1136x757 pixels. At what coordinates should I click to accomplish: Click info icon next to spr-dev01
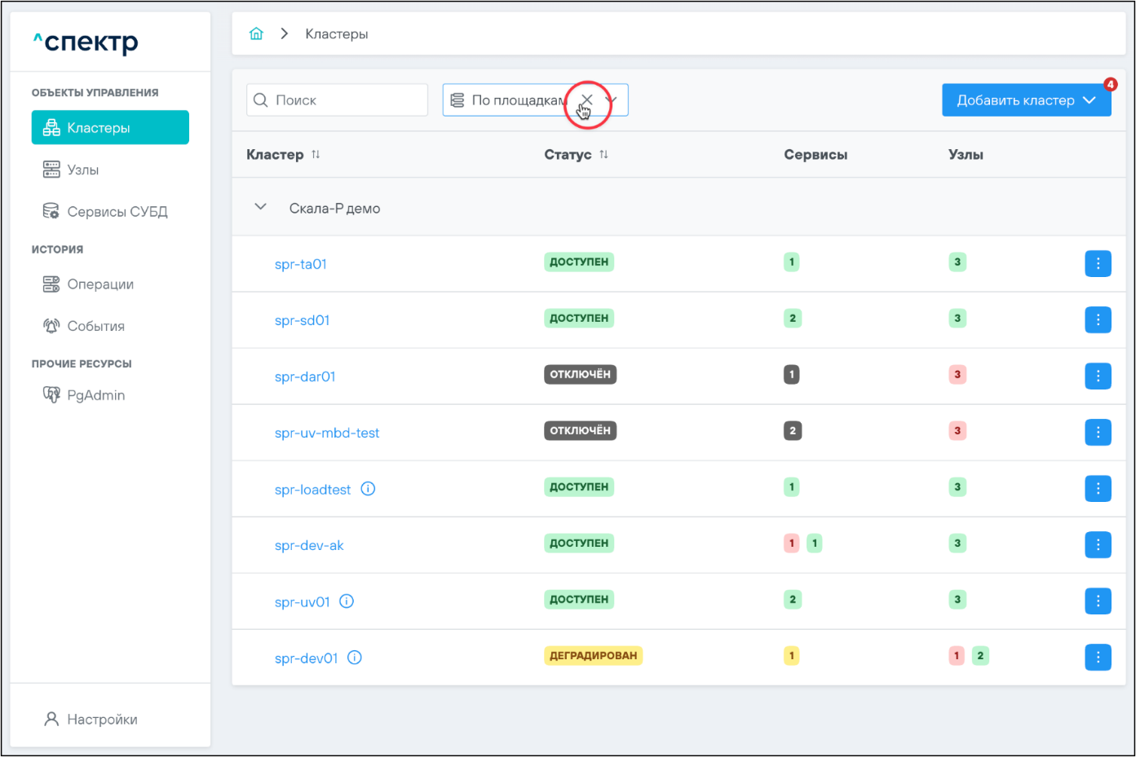(x=355, y=658)
